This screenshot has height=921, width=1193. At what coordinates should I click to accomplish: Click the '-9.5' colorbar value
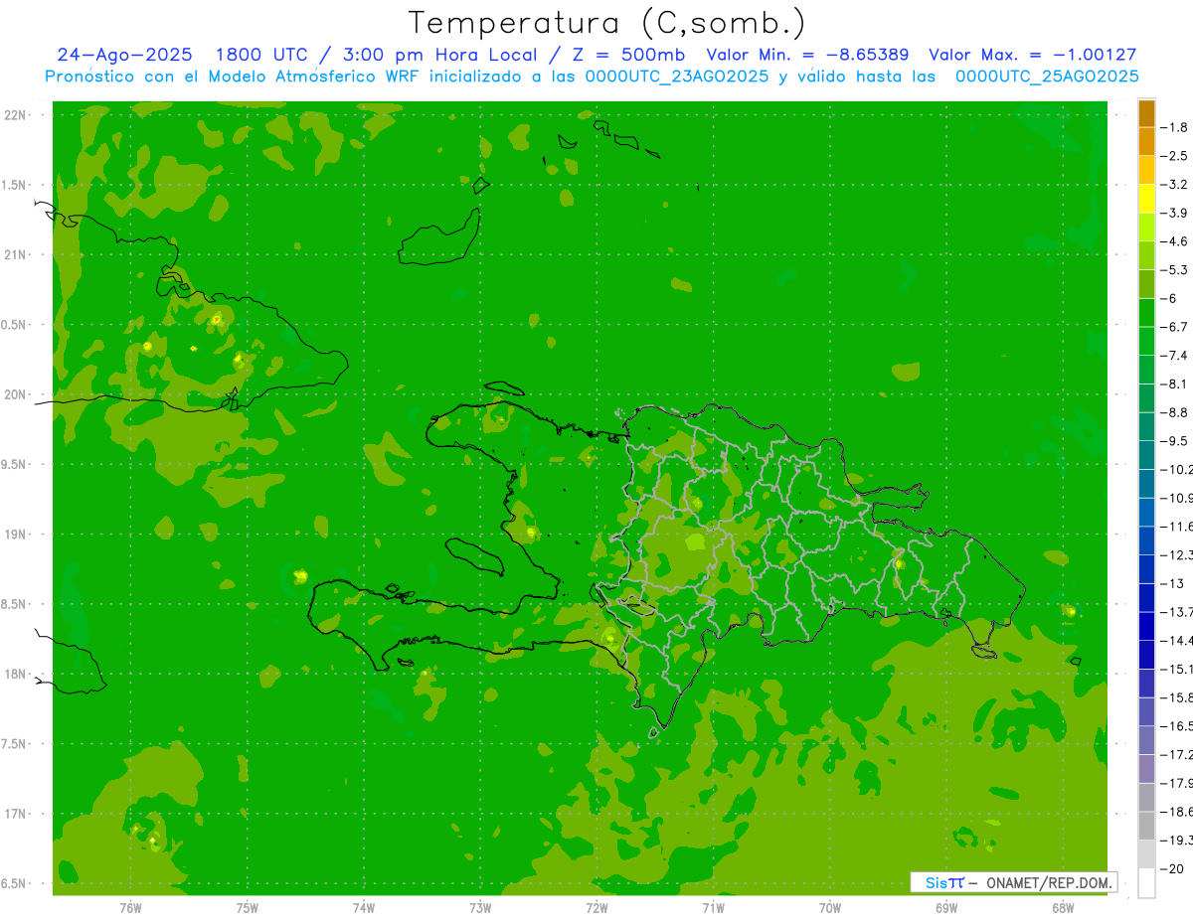point(1176,441)
